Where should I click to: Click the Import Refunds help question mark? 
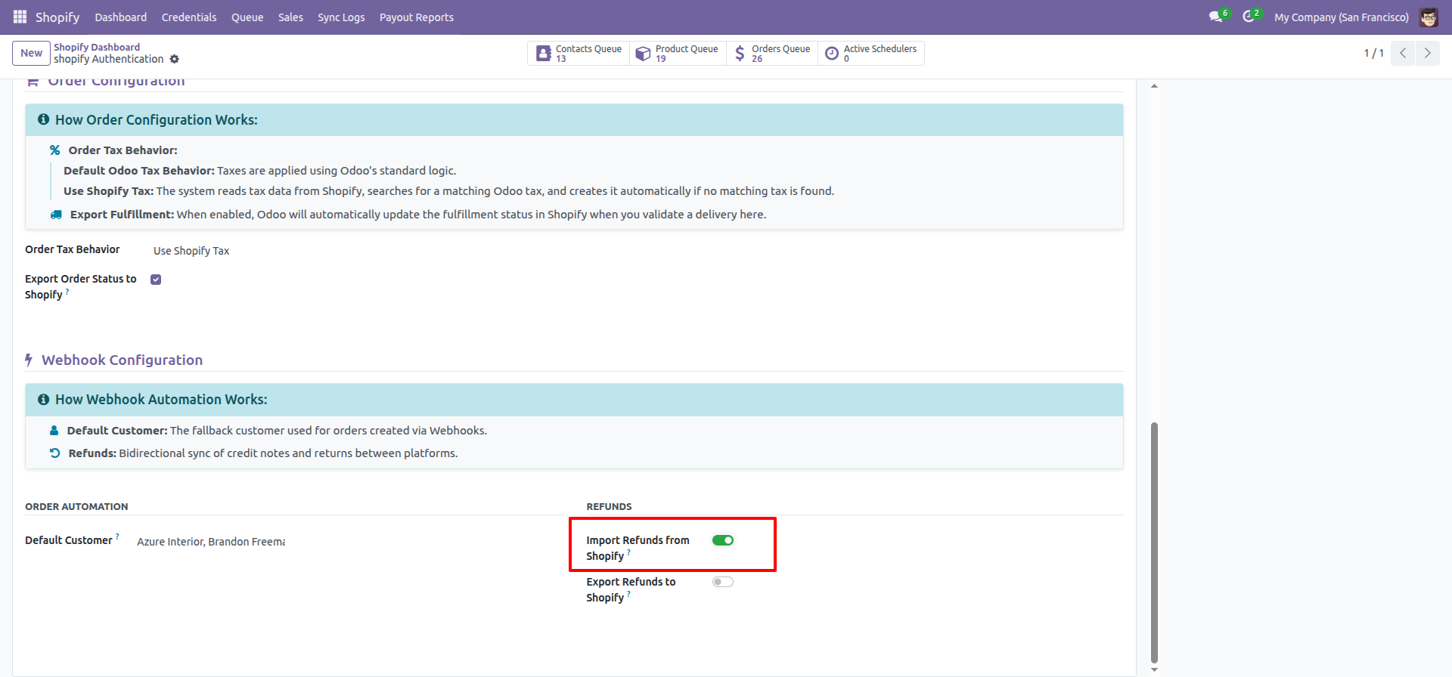[x=628, y=552]
